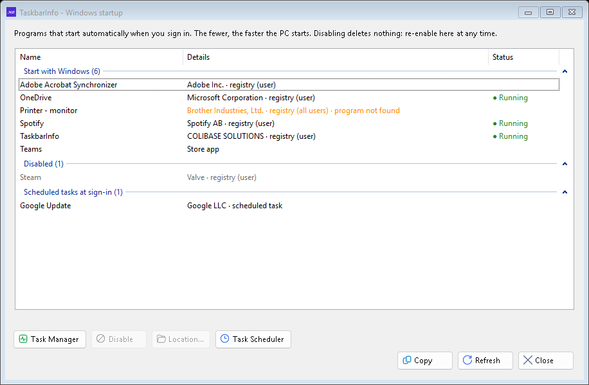Viewport: 589px width, 385px height.
Task: Close the window using title bar X
Action: [x=572, y=12]
